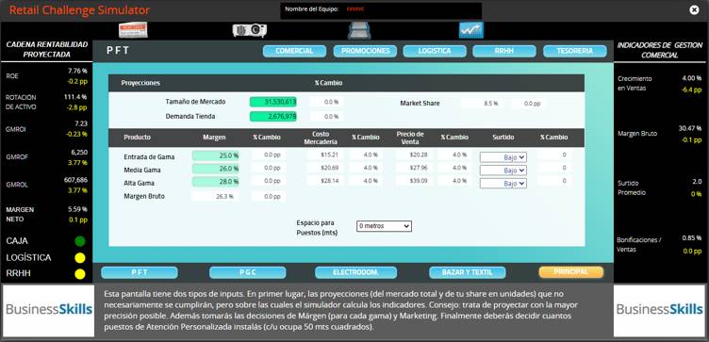Go to the ELECTRODOM. category button

[x=355, y=272]
